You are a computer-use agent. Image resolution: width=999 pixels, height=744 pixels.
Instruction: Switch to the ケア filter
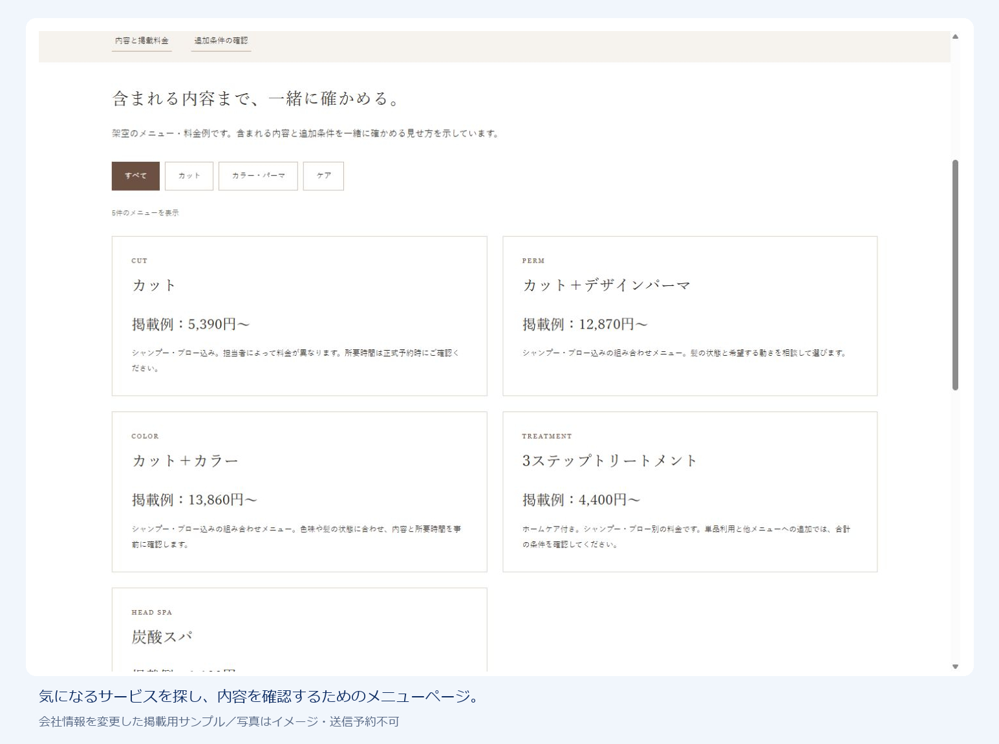coord(323,176)
